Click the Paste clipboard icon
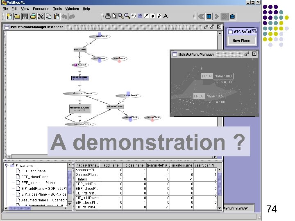Image resolution: width=295 pixels, height=221 pixels. click(57, 16)
